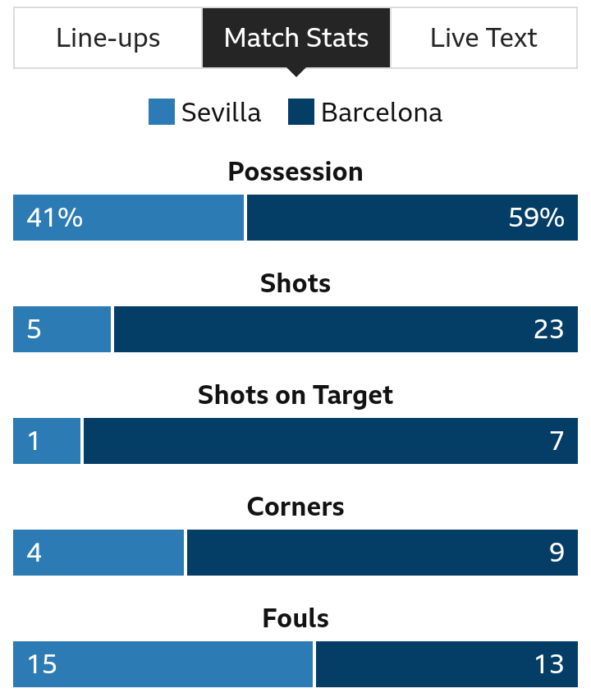The width and height of the screenshot is (591, 693).
Task: Click Barcelona's 23 shots bar
Action: (346, 329)
